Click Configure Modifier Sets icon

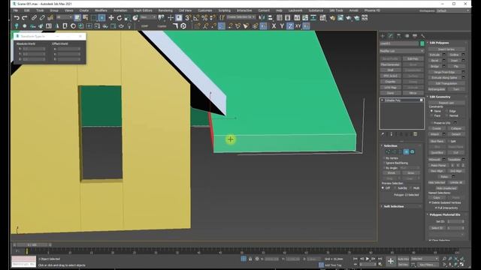[x=415, y=134]
